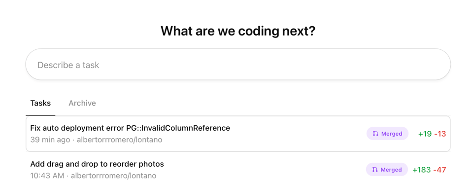
Task: Click the 39 min ago timestamp
Action: pyautogui.click(x=50, y=140)
